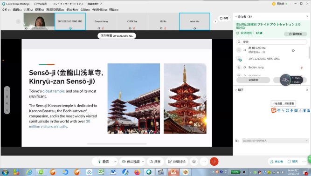Click the 全部静音 mute all button

click(x=253, y=80)
